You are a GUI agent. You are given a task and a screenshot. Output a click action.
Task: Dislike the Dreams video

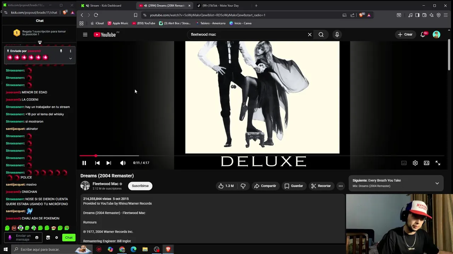coord(243,186)
